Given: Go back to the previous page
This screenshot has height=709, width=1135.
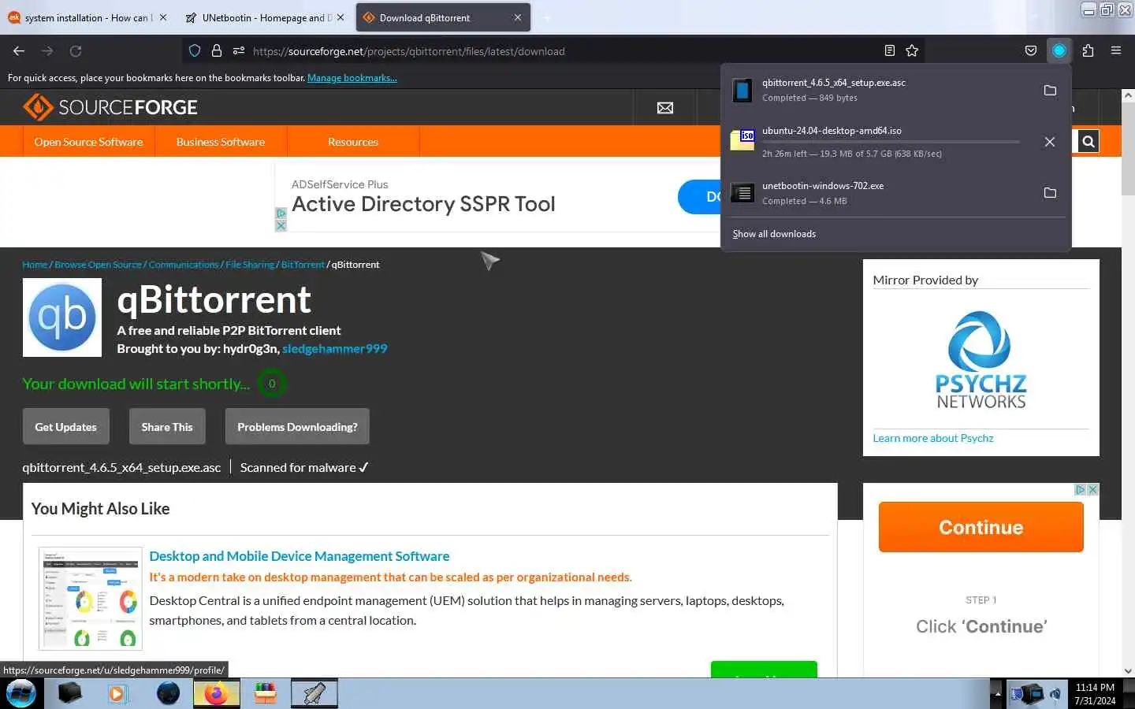Looking at the screenshot, I should (x=19, y=50).
